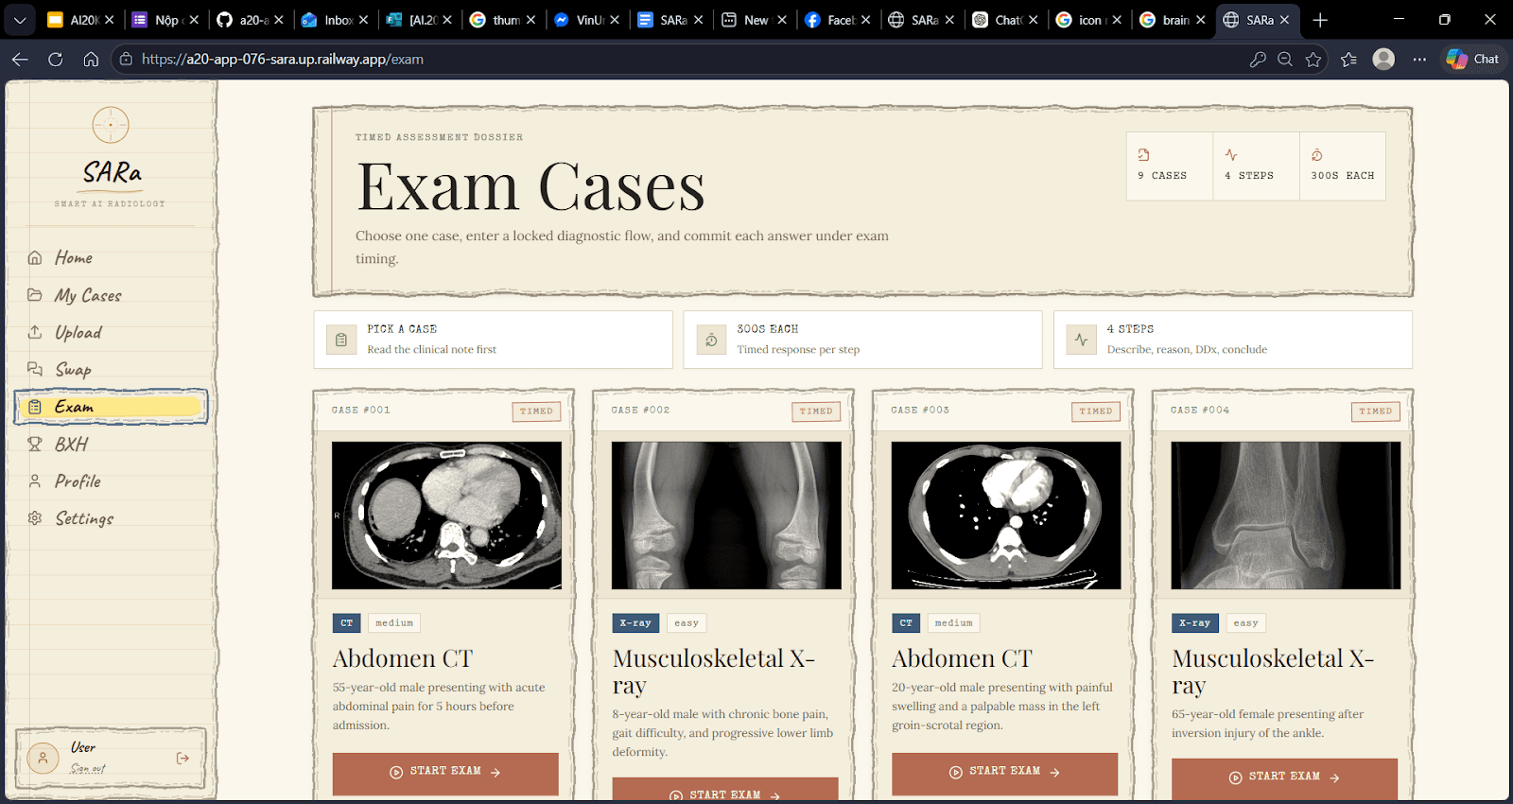
Task: Open Case #003 chest CT thumbnail
Action: (x=1006, y=516)
